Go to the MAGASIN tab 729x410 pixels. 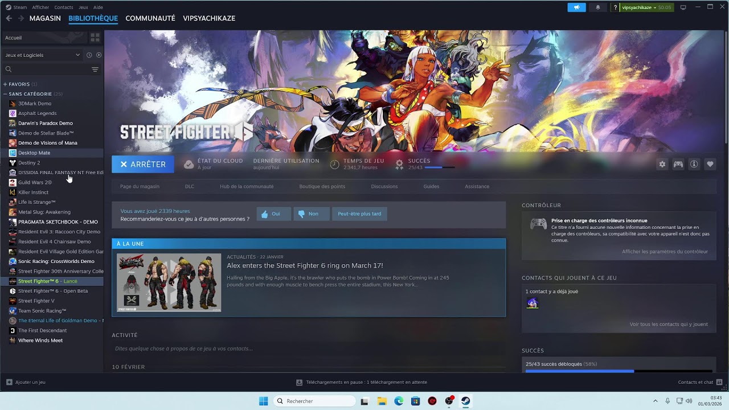click(x=45, y=18)
